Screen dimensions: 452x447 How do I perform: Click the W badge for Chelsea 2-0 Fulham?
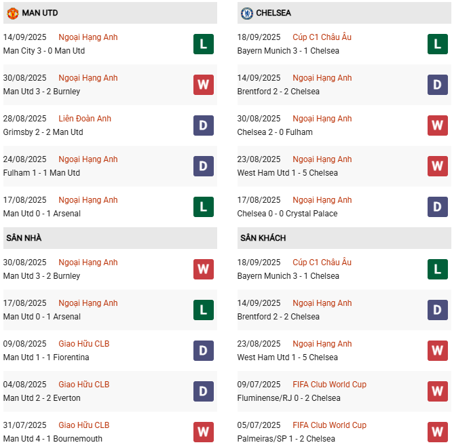438,125
